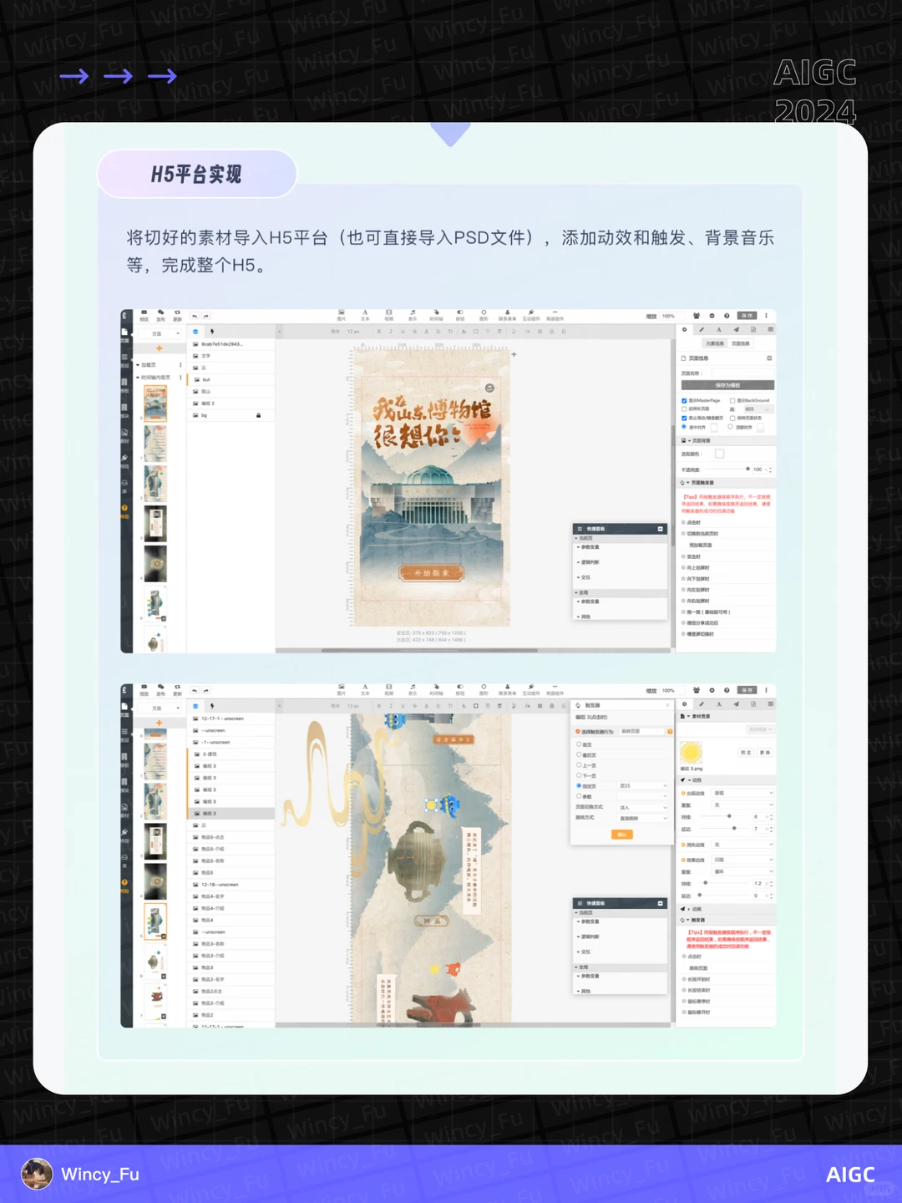Screen dimensions: 902x1203
Task: Click lock icon on bg layer row
Action: click(258, 415)
